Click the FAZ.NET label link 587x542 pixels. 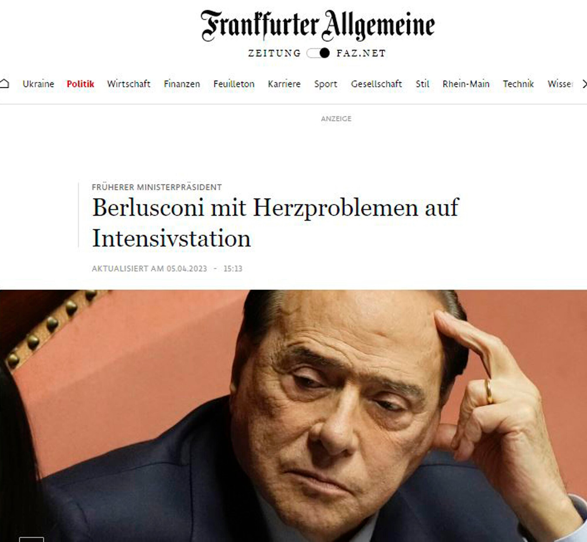(x=361, y=53)
